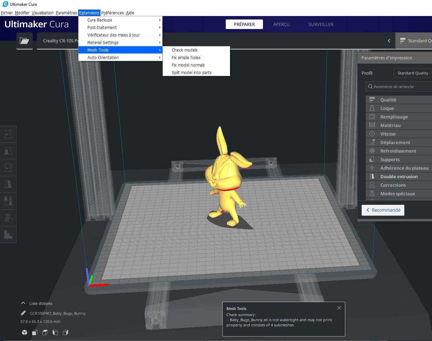Open the Fichier menu
Screen dimensions: 432x341
(x=7, y=13)
